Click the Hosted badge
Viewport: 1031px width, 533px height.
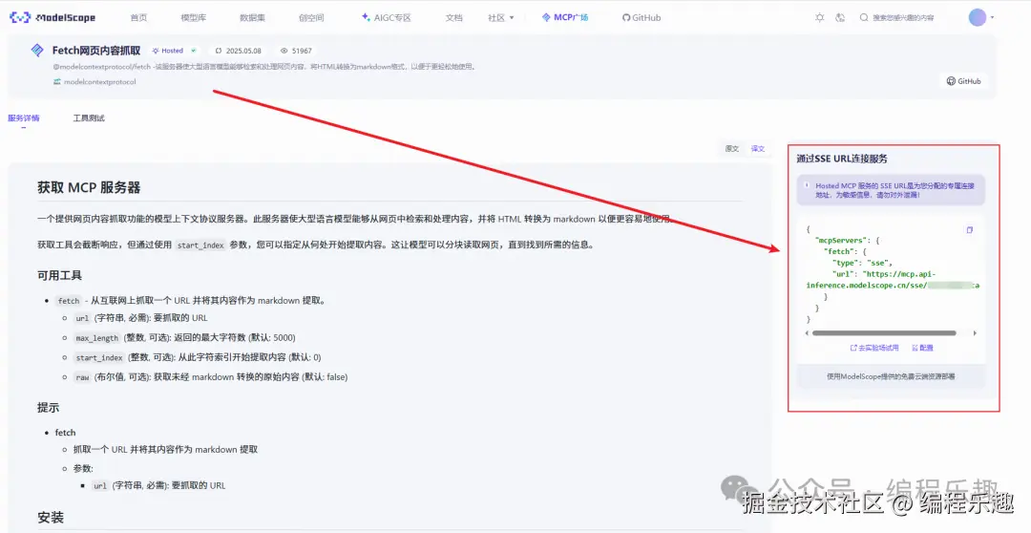point(168,51)
